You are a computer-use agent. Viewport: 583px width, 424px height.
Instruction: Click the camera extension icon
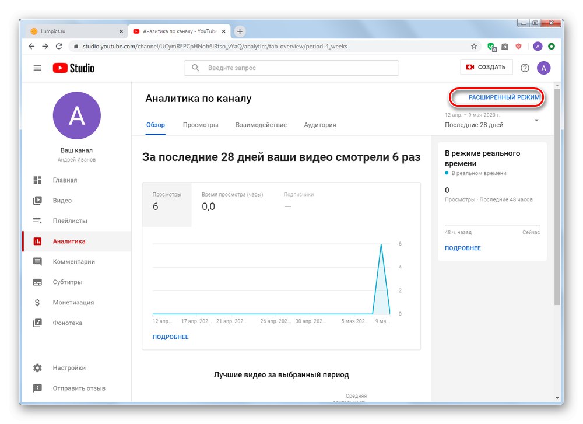click(504, 47)
